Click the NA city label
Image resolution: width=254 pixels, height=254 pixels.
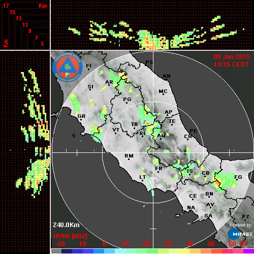click(191, 208)
